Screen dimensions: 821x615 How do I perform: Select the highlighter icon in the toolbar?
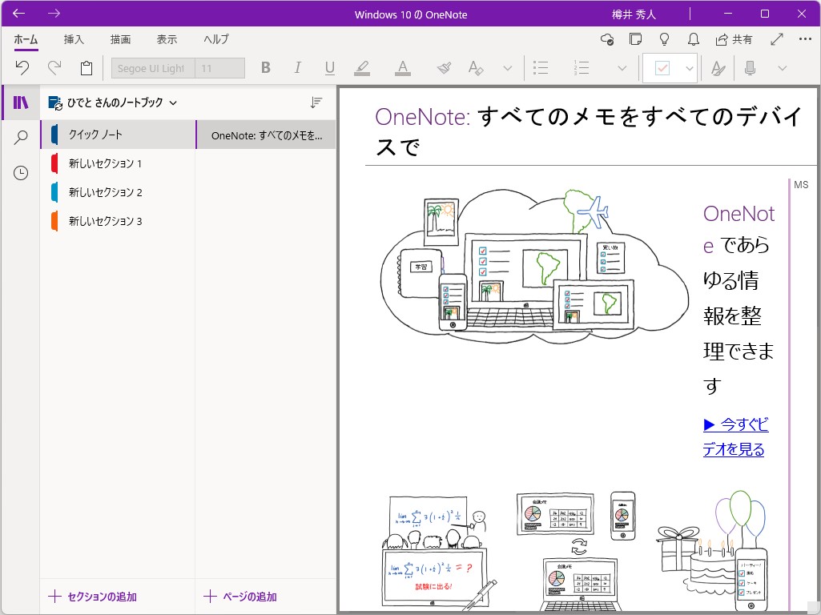(361, 67)
